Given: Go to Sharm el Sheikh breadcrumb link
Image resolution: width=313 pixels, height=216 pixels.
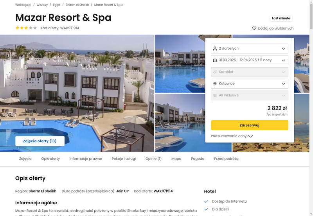Looking at the screenshot, I should pyautogui.click(x=77, y=5).
